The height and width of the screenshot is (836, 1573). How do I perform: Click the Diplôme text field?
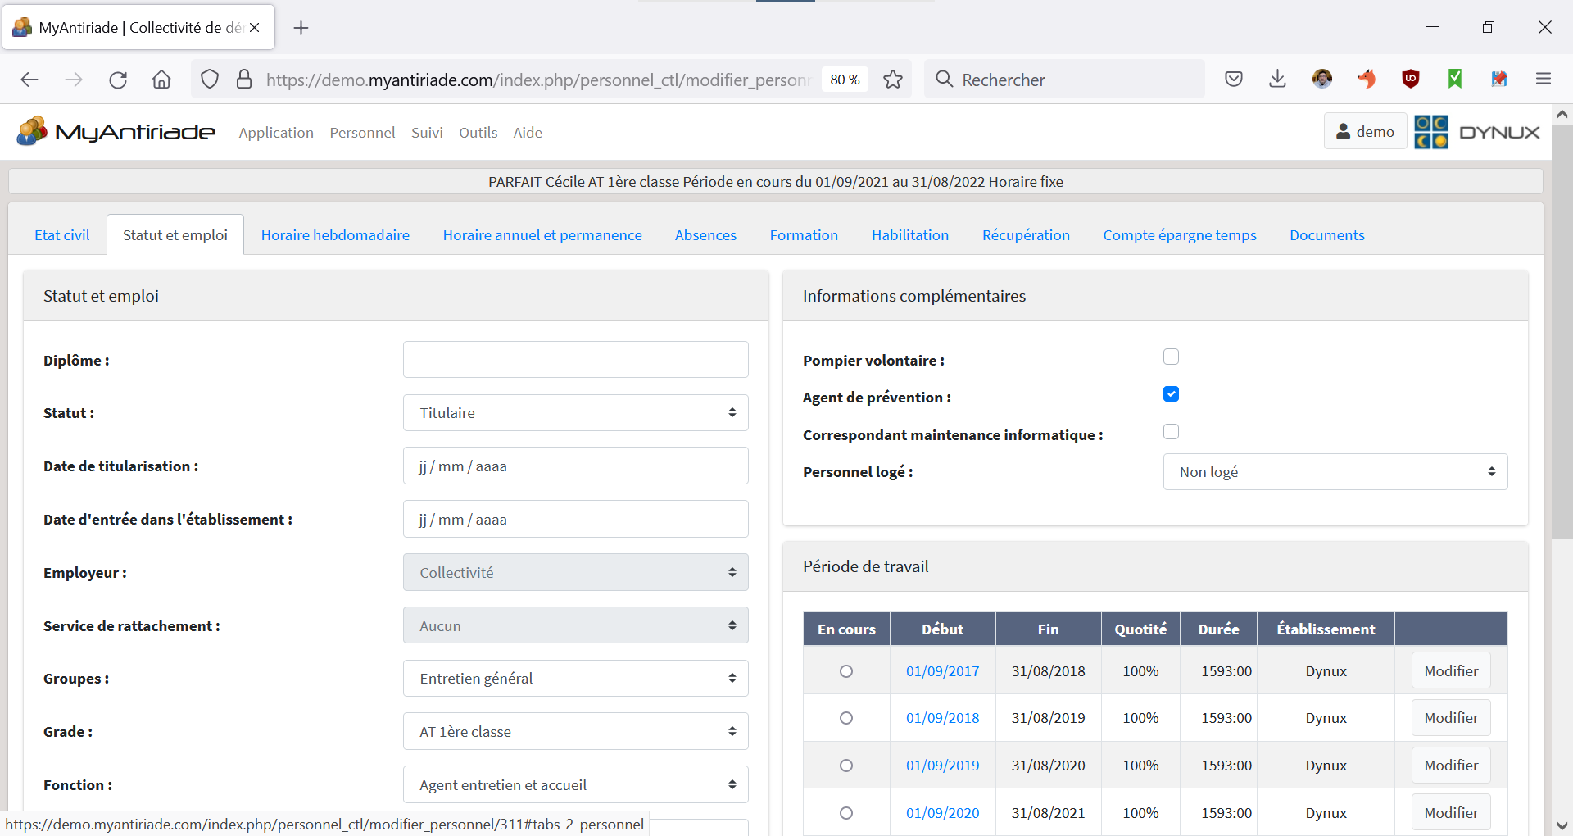tap(575, 359)
